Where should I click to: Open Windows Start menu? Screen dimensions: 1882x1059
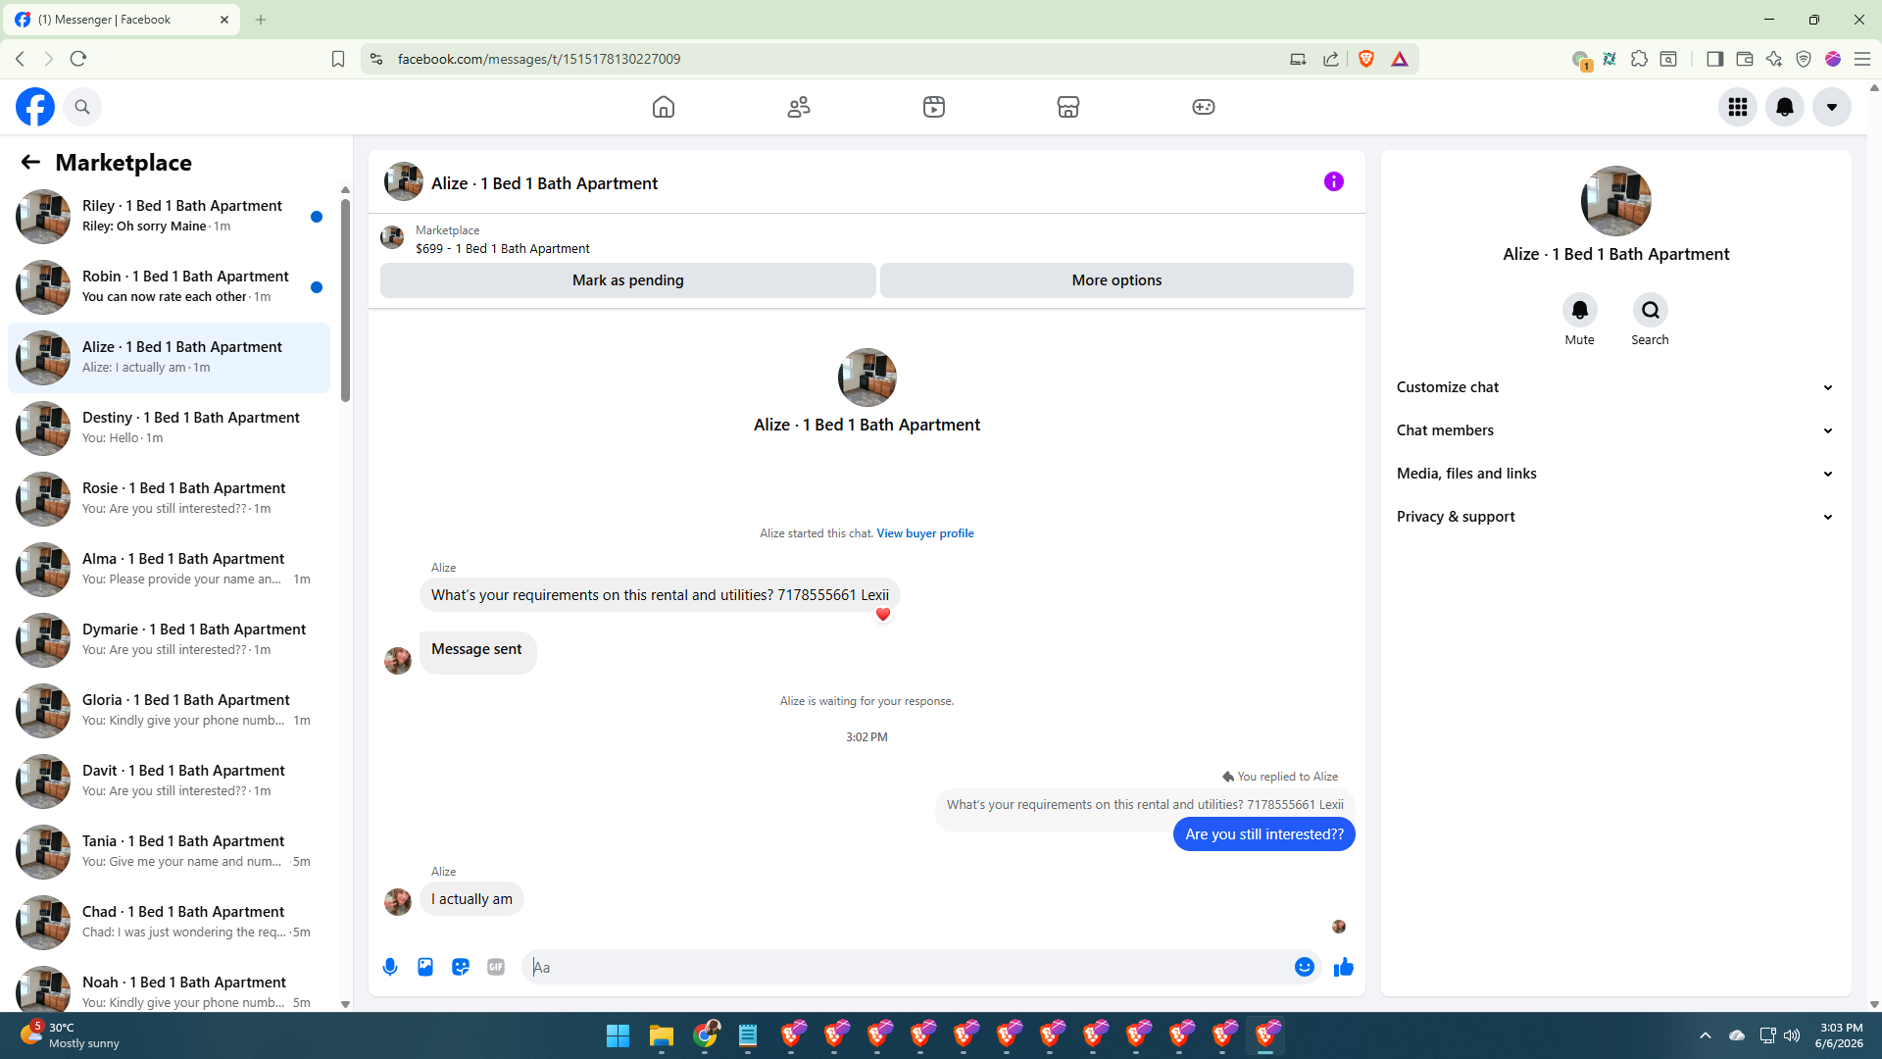coord(618,1035)
